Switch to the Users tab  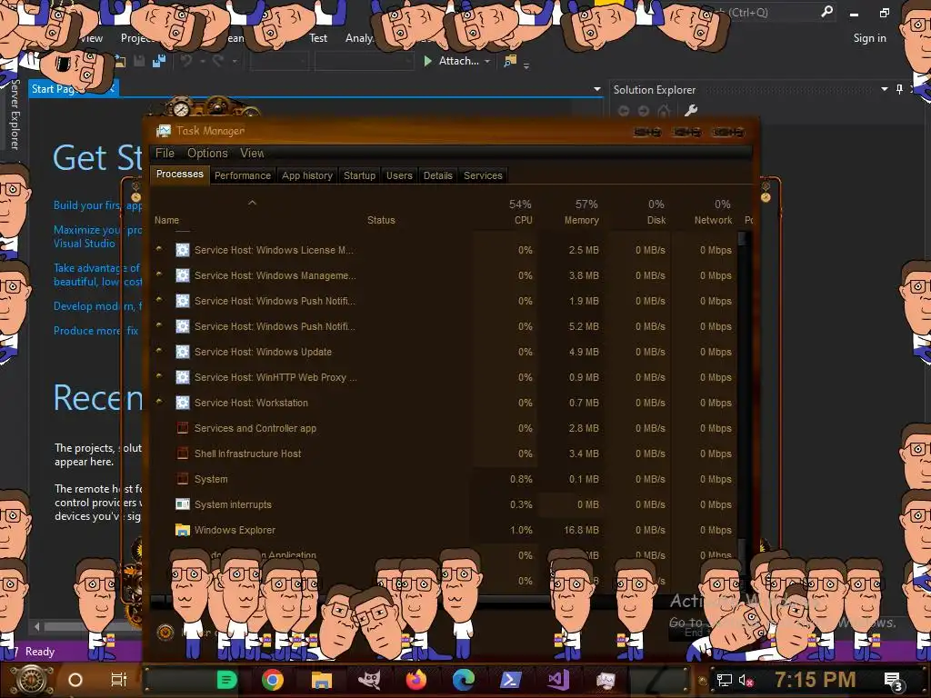399,175
